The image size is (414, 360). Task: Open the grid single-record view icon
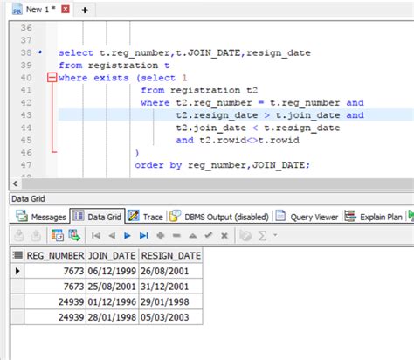(x=58, y=235)
